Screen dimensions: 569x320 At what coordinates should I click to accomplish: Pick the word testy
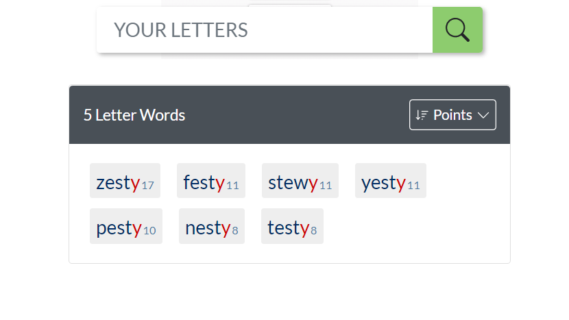288,227
